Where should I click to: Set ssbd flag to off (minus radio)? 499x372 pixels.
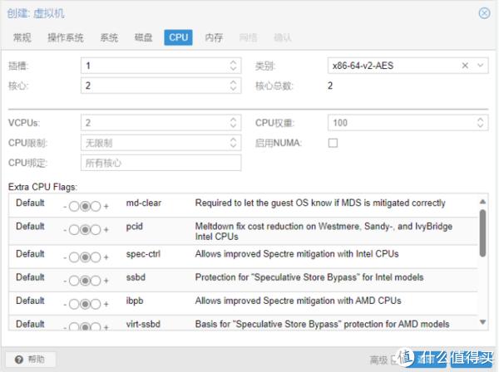click(74, 281)
